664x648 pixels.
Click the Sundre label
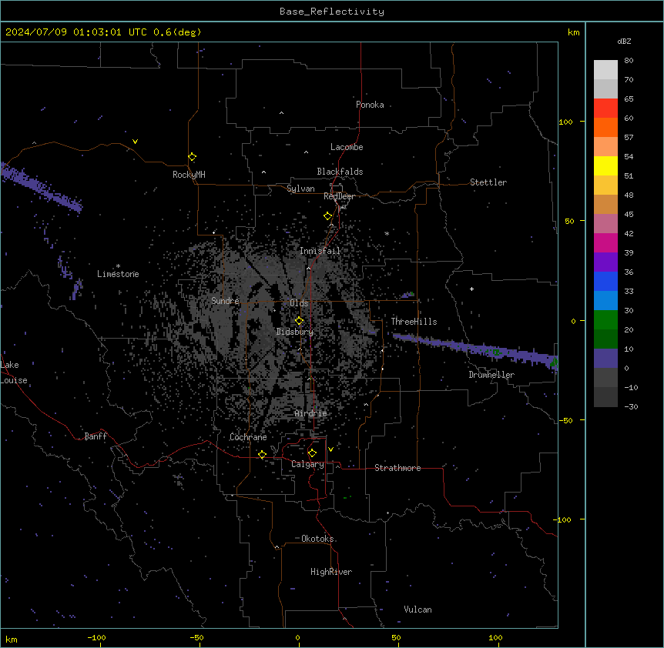pyautogui.click(x=225, y=301)
